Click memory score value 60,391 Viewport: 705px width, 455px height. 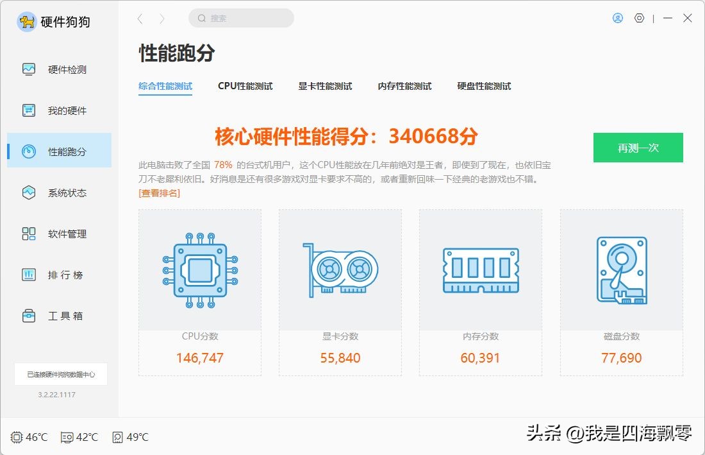(480, 358)
